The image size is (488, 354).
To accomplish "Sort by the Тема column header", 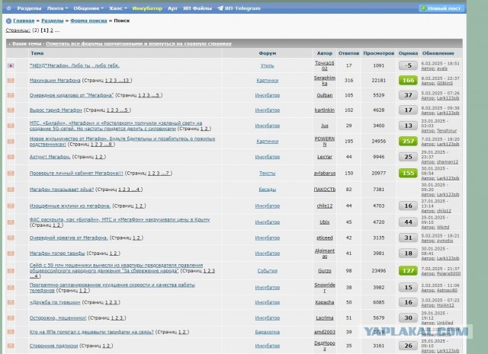I will tap(37, 53).
